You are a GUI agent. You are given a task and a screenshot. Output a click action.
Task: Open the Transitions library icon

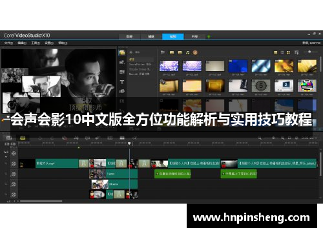[122, 72]
